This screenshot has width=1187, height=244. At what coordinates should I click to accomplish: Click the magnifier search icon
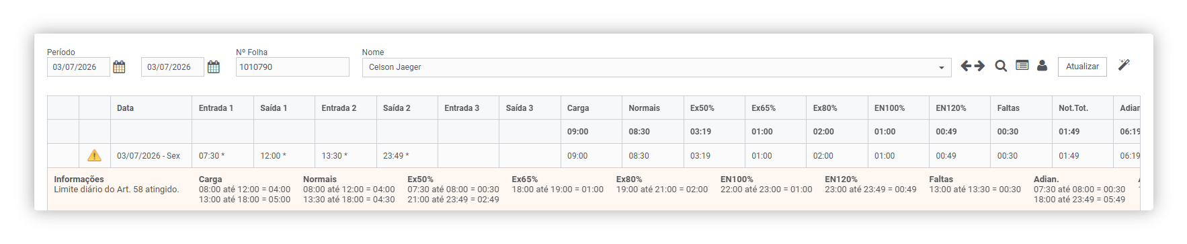(1001, 66)
